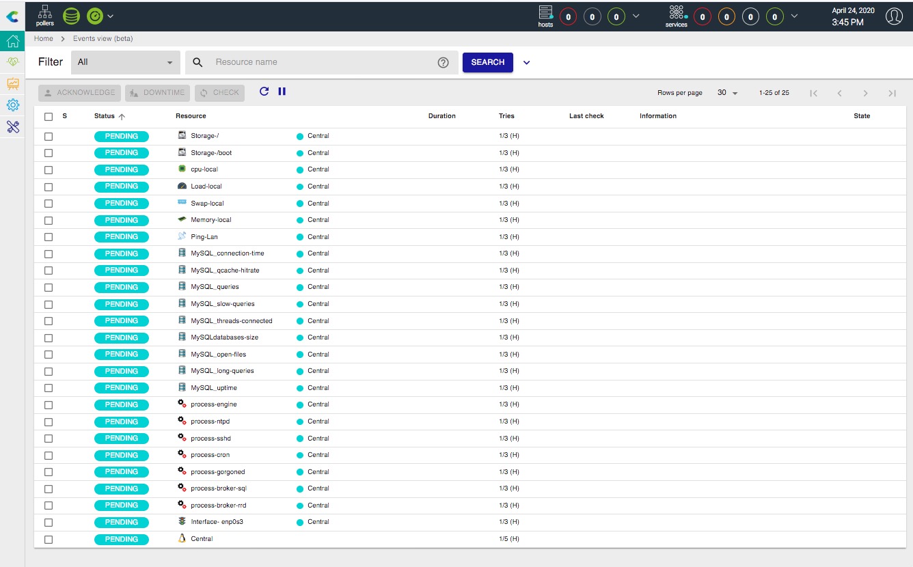Screen dimensions: 913x567
Task: Open the user profile icon
Action: pyautogui.click(x=894, y=16)
